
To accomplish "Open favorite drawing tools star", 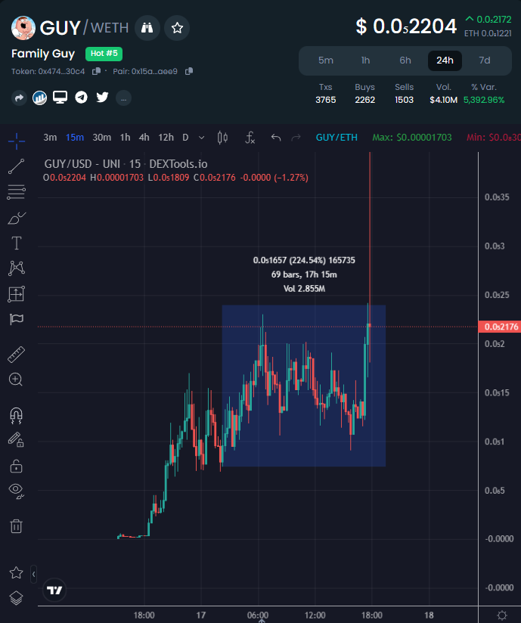I will (x=16, y=572).
